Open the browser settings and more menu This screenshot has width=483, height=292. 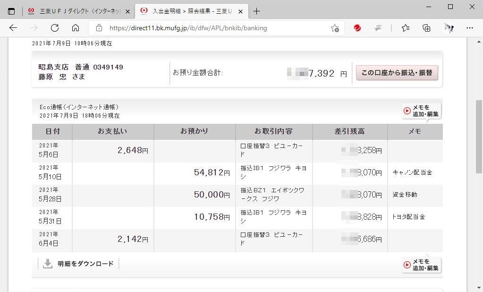coord(469,28)
